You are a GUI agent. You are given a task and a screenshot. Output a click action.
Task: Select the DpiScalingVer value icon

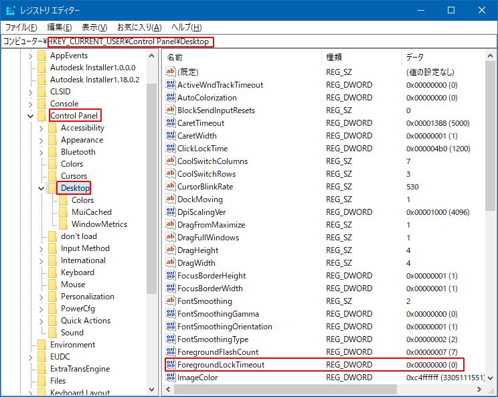coord(171,212)
